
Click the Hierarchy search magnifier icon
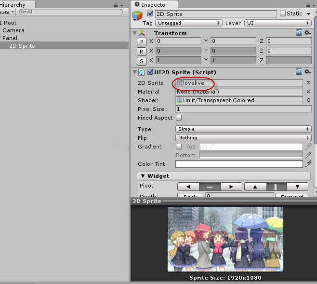point(24,12)
